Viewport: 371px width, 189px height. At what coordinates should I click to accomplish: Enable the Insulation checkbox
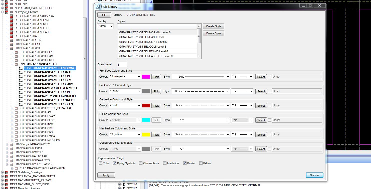point(165,163)
